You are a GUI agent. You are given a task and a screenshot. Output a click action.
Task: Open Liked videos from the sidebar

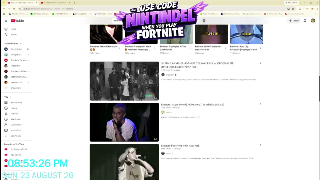click(x=16, y=125)
